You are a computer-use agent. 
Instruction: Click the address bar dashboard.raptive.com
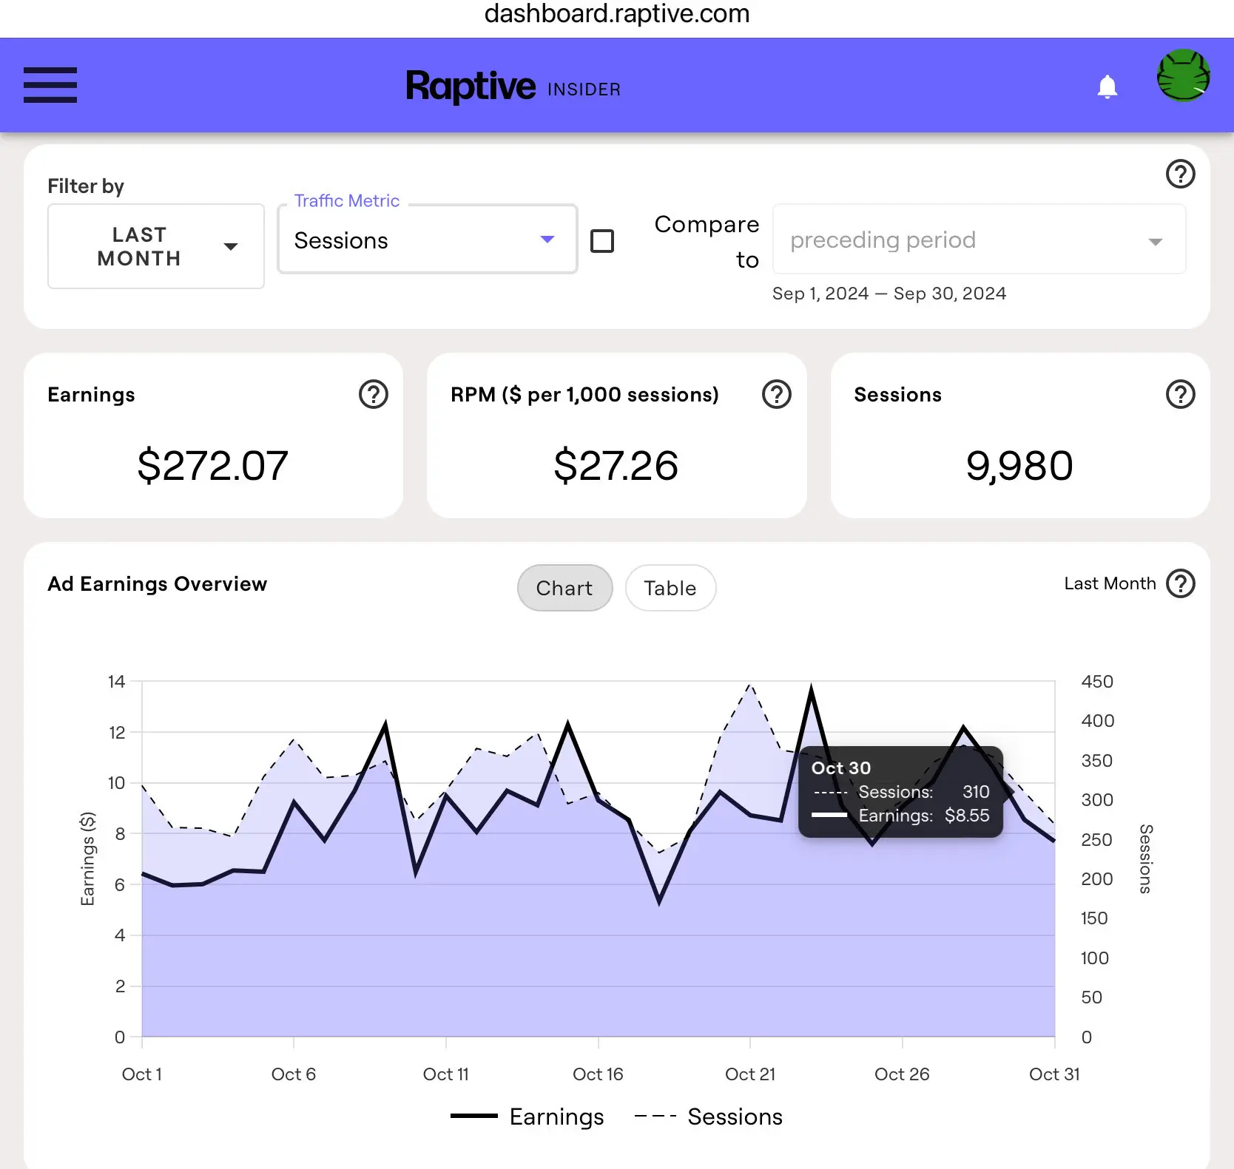617,14
